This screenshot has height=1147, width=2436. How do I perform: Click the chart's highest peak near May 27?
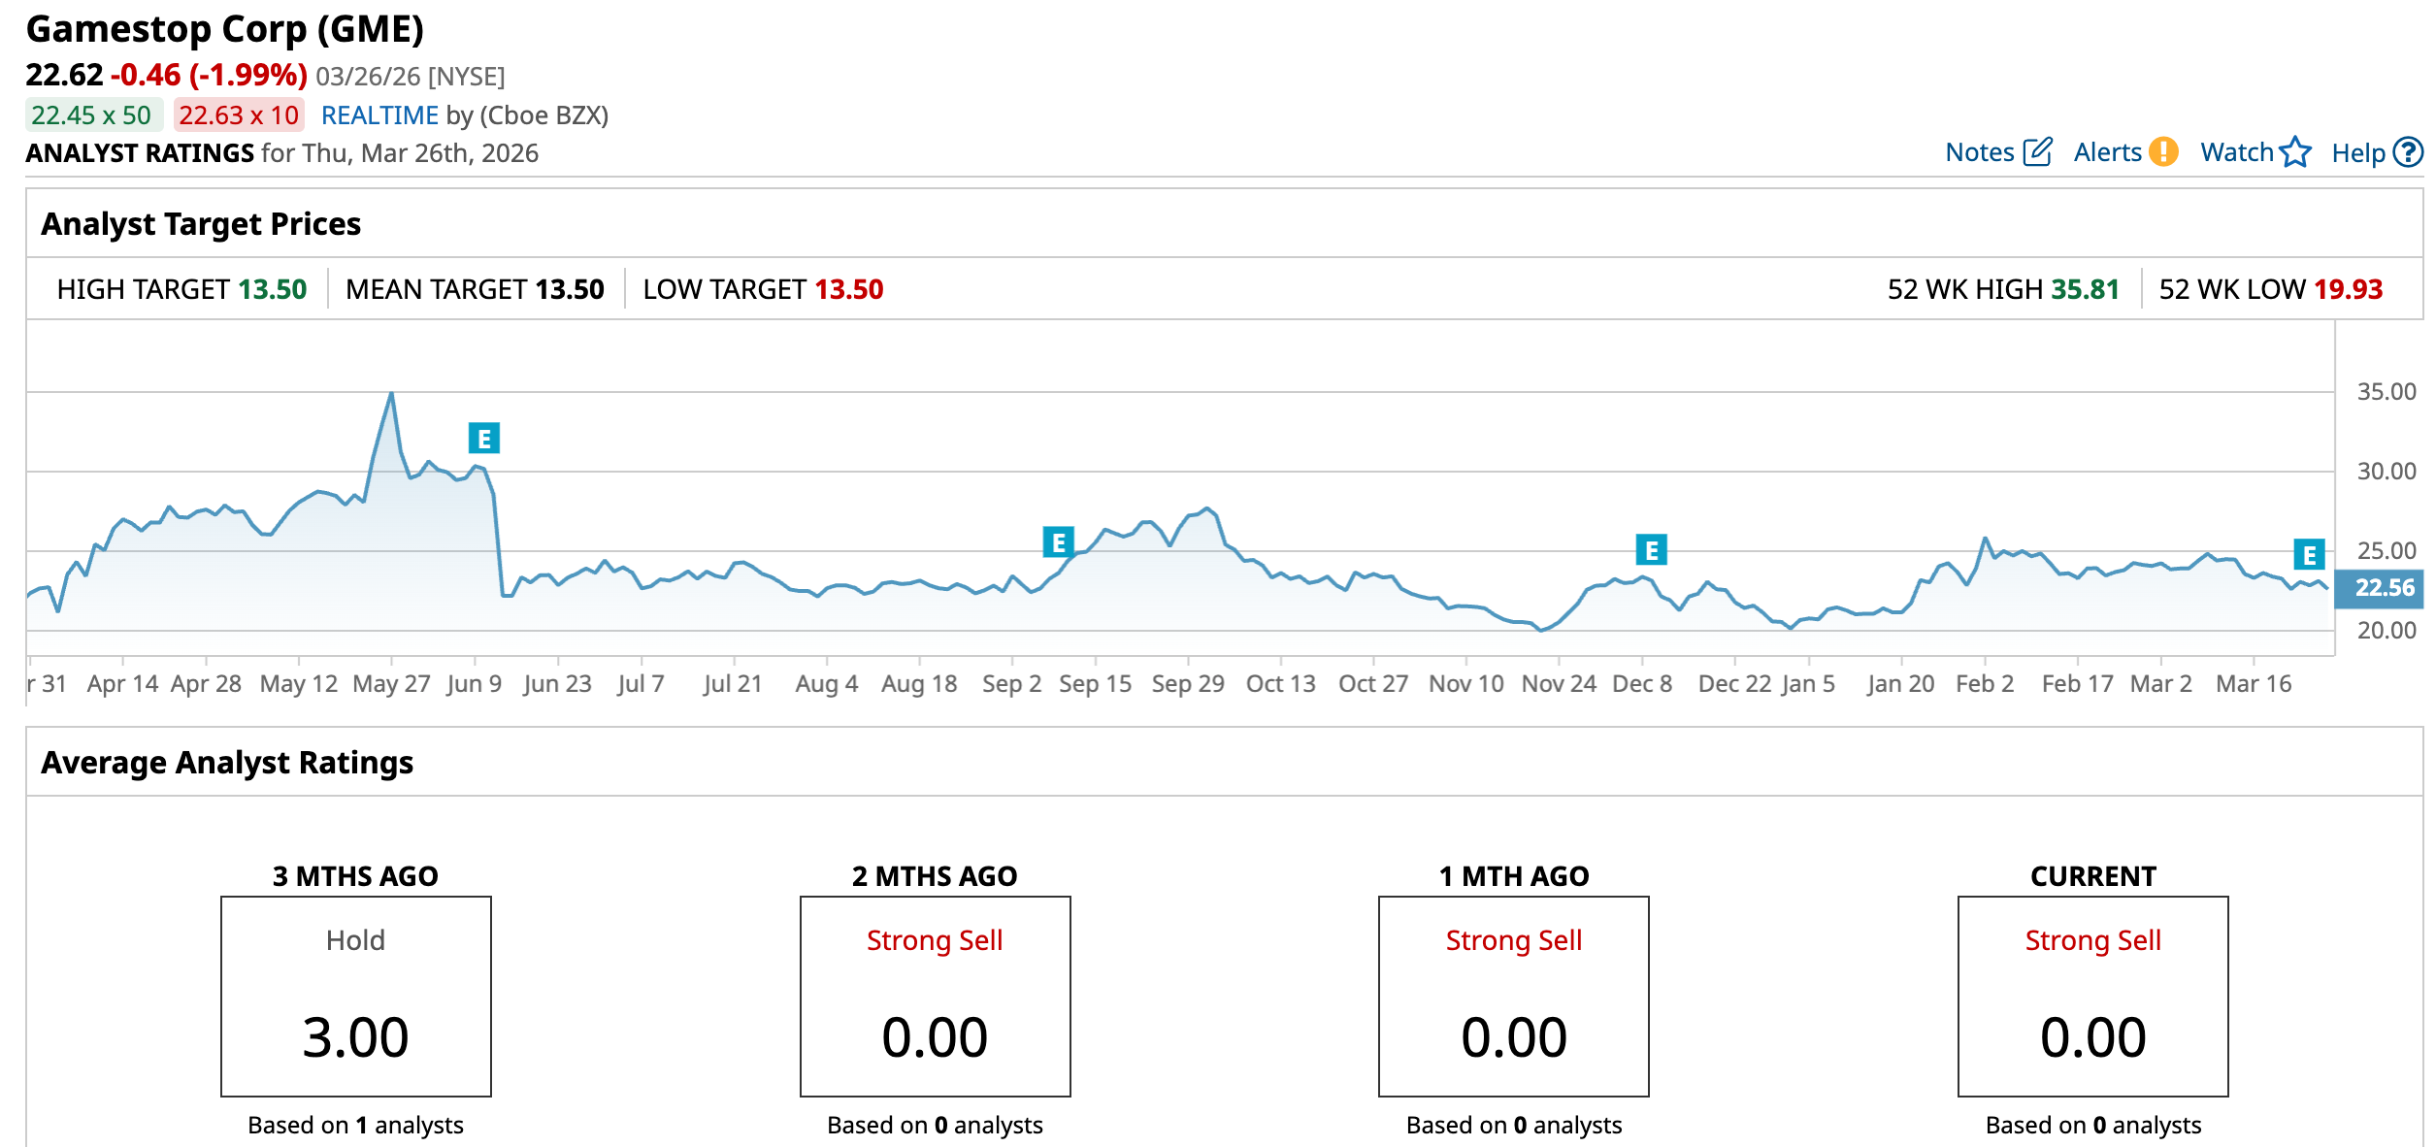coord(391,394)
